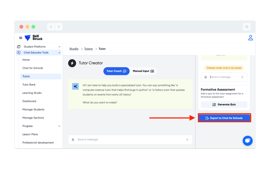270x169 pixels.
Task: Focus the preview chat message field
Action: pyautogui.click(x=224, y=77)
